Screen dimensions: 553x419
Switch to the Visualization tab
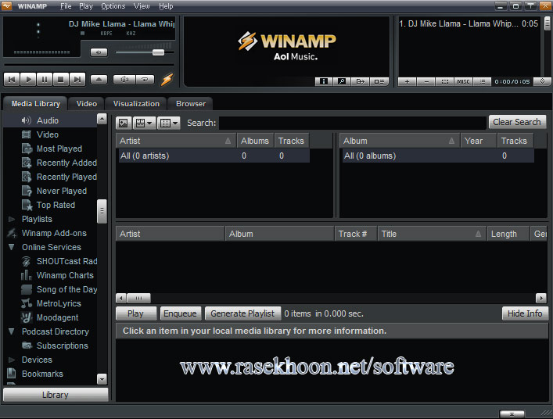pos(136,103)
